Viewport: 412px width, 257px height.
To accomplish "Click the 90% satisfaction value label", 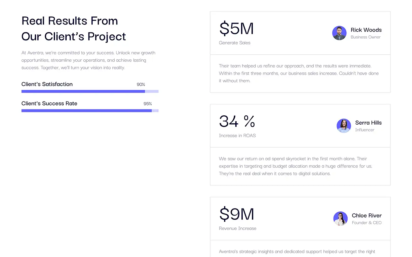I will pyautogui.click(x=141, y=84).
